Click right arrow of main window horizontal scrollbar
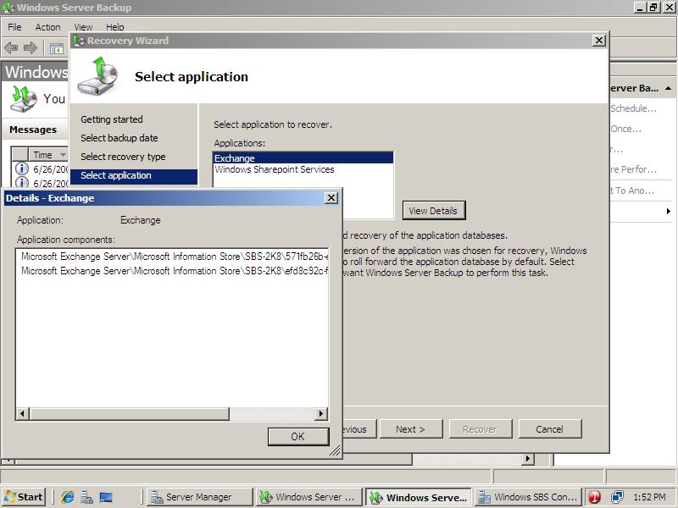 pyautogui.click(x=527, y=459)
